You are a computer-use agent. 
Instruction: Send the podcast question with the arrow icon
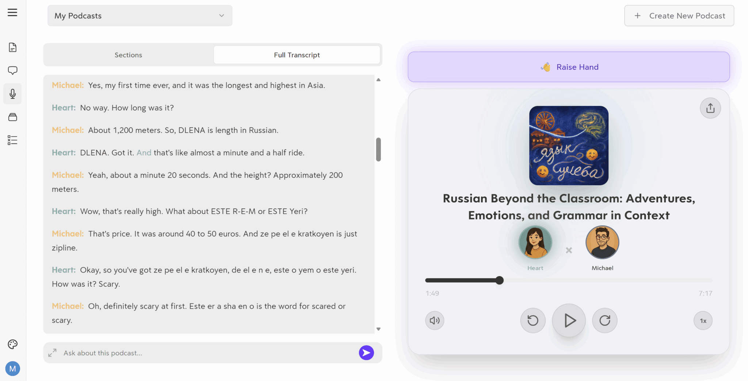pyautogui.click(x=366, y=353)
